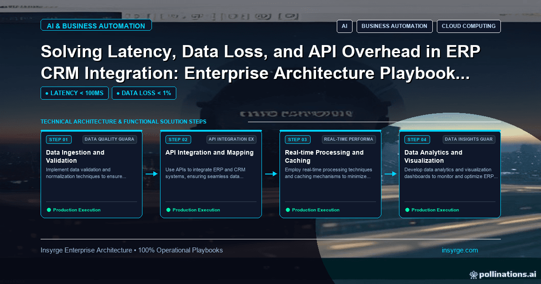The height and width of the screenshot is (284, 541).
Task: Select the BUSINESS AUTOMATION tag
Action: (x=394, y=26)
